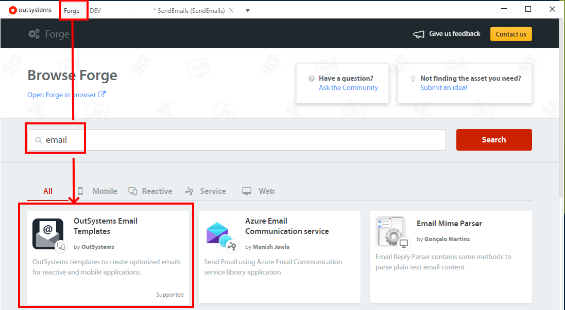Click the Forge title in dark header
565x310 pixels.
(57, 34)
